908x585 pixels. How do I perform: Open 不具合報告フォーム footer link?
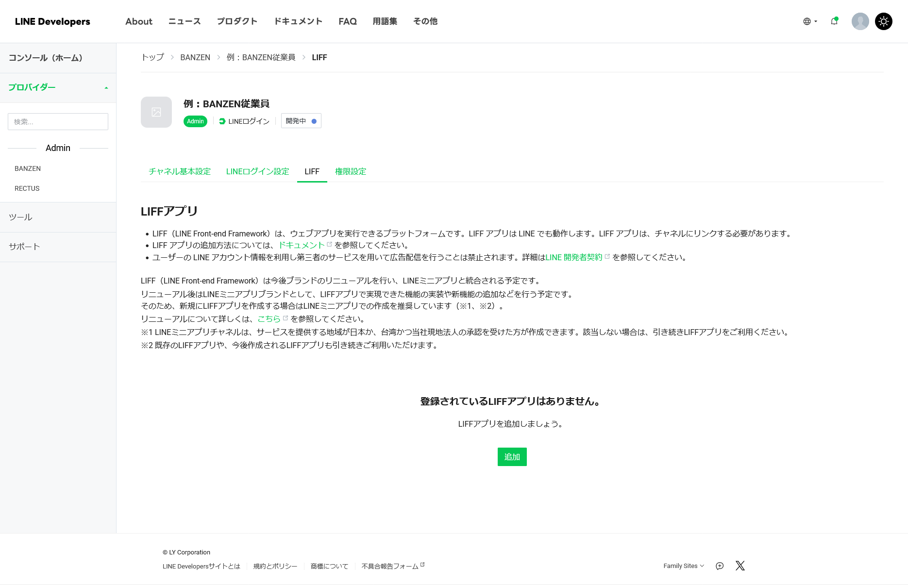393,566
